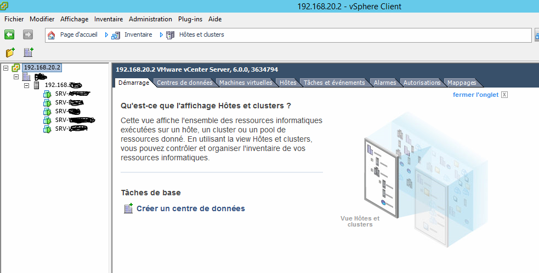Open the Fichier menu
This screenshot has width=539, height=273.
click(14, 19)
